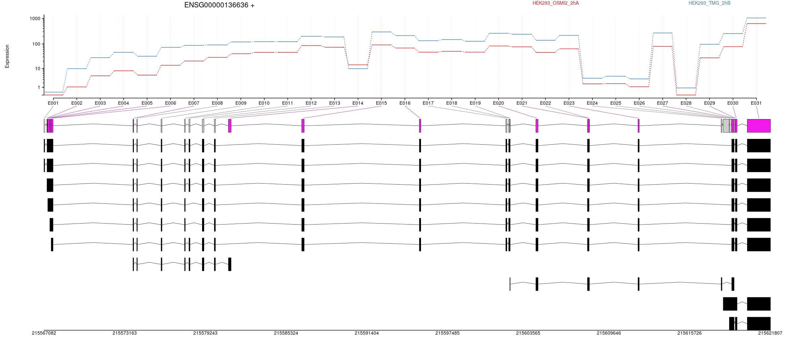Click genomic coordinate 215573163

pyautogui.click(x=125, y=333)
